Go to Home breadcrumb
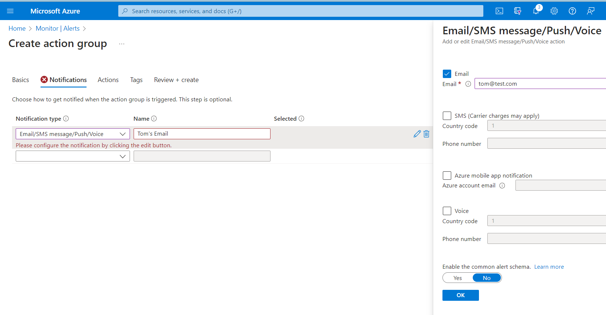This screenshot has width=606, height=315. pyautogui.click(x=17, y=28)
